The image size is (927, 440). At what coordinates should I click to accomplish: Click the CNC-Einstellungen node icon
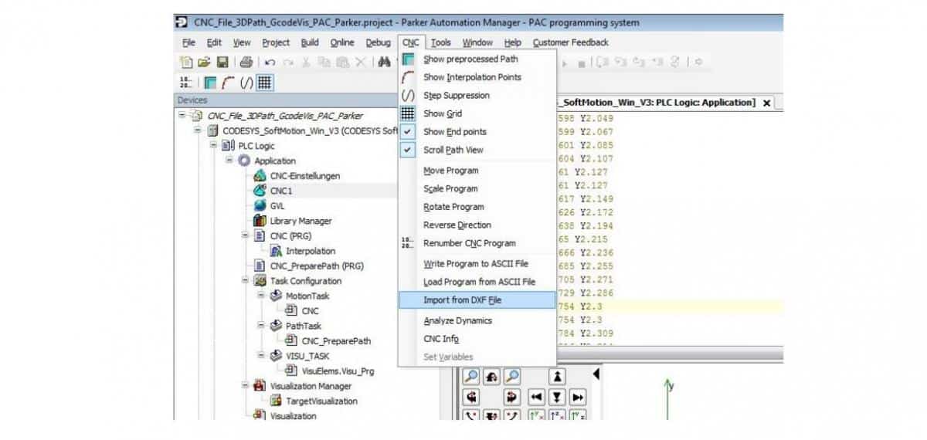(x=260, y=176)
